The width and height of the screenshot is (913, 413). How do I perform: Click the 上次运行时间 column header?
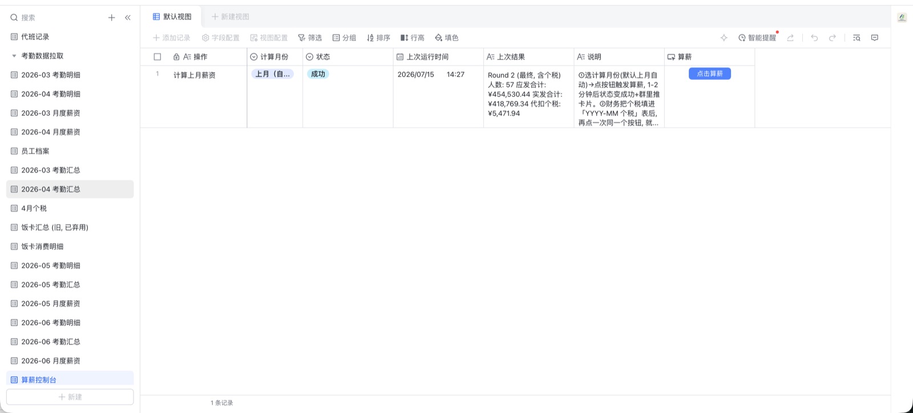438,57
